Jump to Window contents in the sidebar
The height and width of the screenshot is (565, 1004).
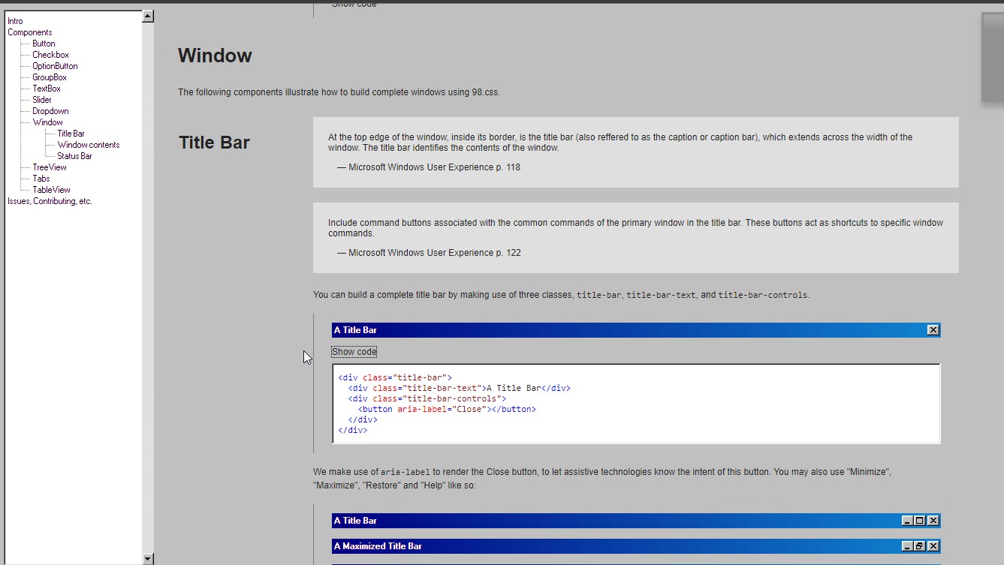click(89, 145)
